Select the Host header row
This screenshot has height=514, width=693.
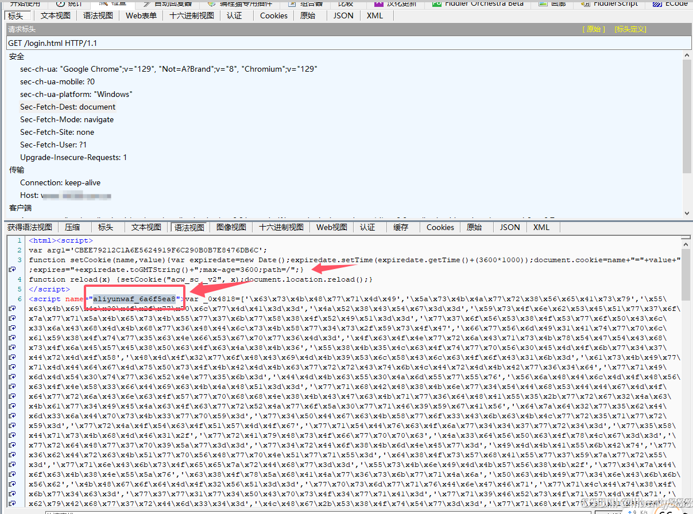pos(65,195)
